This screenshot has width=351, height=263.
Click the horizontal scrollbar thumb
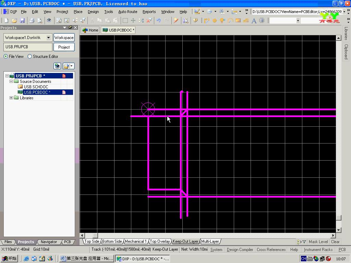[95, 236]
